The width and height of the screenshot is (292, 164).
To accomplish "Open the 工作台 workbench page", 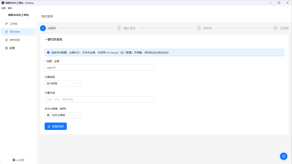I will coord(19,24).
